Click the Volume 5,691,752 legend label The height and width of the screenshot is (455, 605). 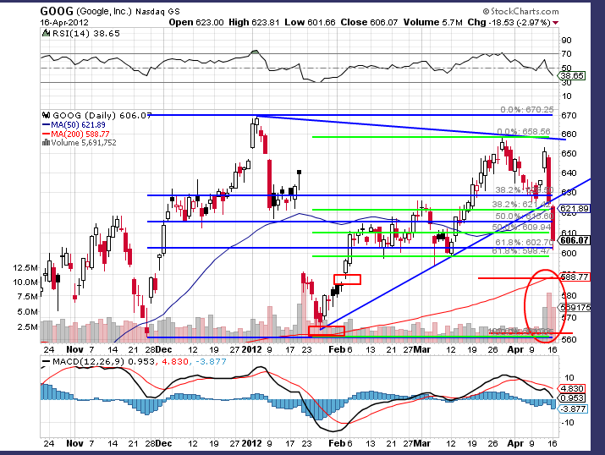[x=84, y=143]
